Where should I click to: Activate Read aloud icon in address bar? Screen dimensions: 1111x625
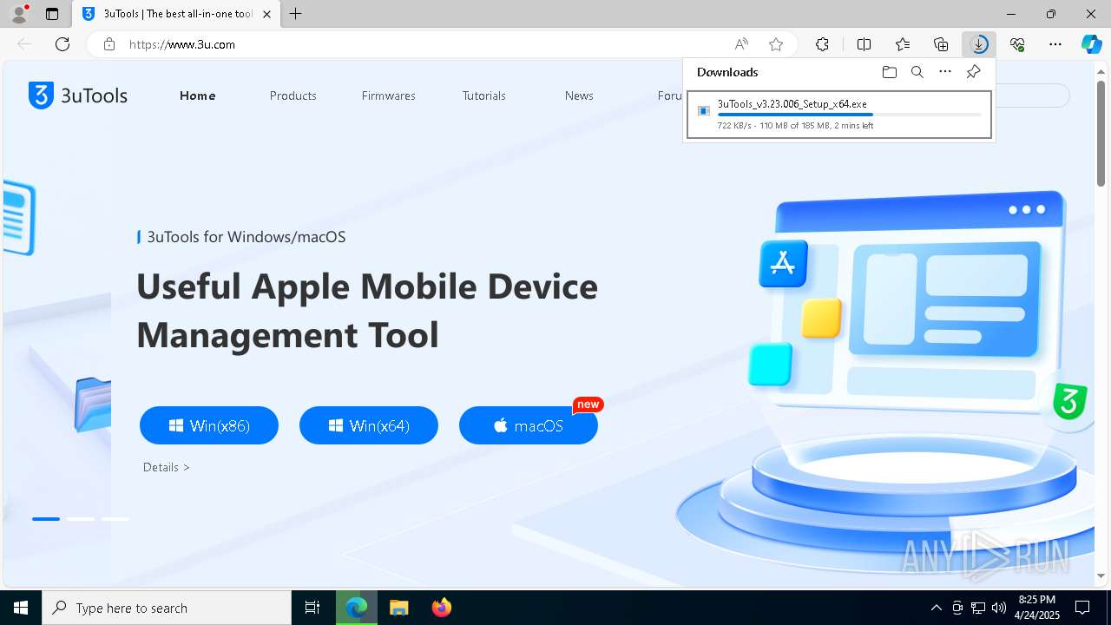coord(741,44)
